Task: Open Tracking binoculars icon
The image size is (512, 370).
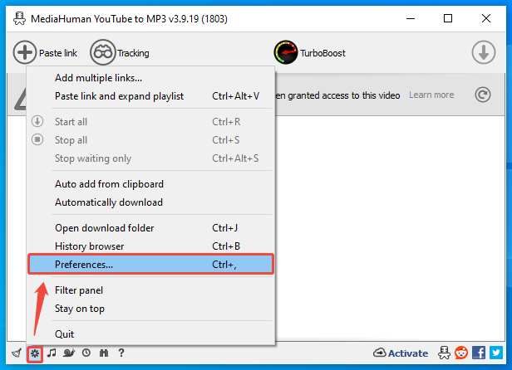Action: coord(103,52)
